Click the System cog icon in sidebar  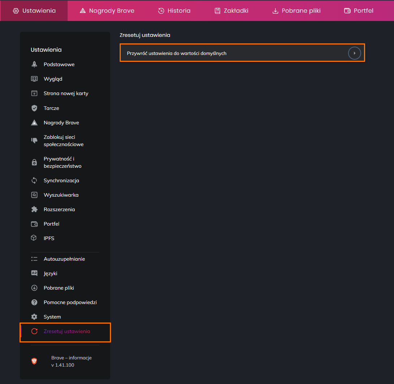34,317
